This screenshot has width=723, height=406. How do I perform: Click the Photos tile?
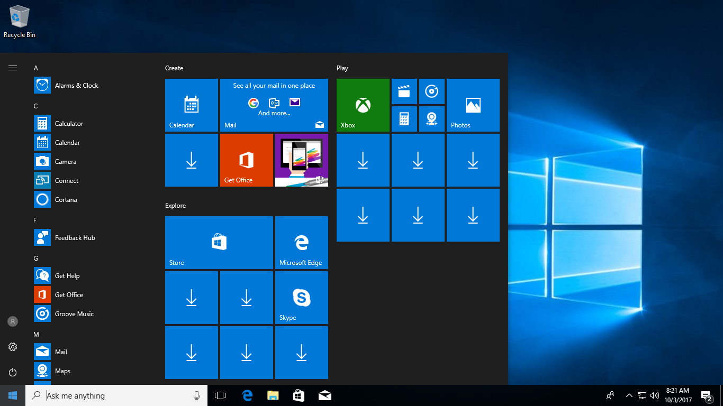click(473, 105)
